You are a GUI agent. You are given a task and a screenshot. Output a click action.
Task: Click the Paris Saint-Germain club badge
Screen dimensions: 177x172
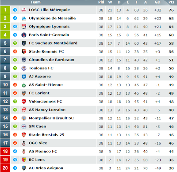[24, 35]
